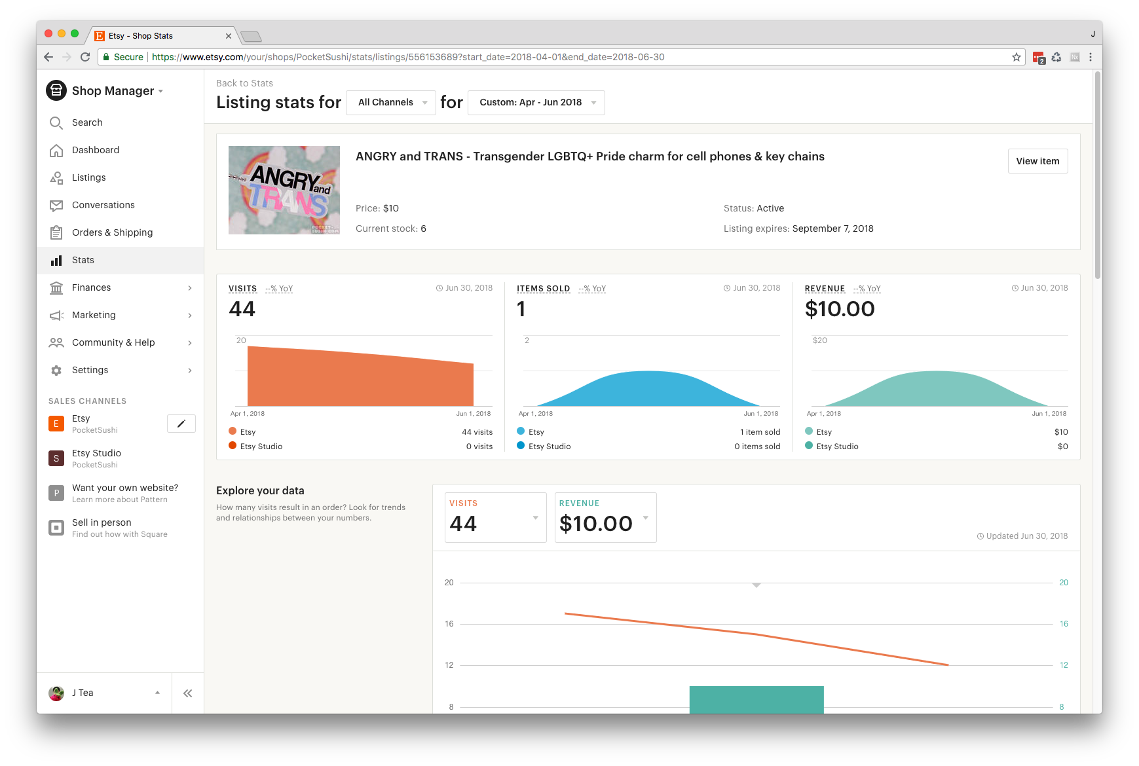This screenshot has height=766, width=1139.
Task: Click the VISITS stat heading
Action: 243,289
